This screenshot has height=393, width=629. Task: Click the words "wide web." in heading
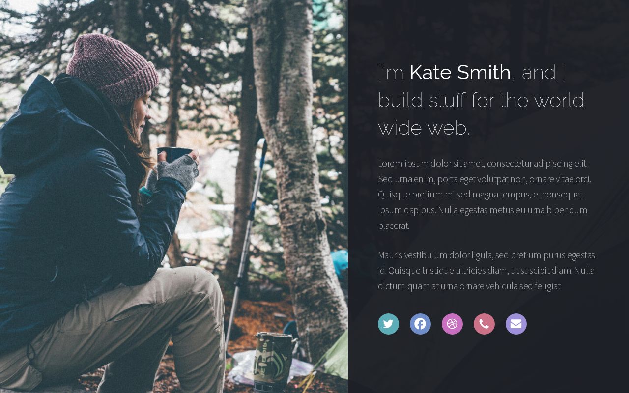424,128
